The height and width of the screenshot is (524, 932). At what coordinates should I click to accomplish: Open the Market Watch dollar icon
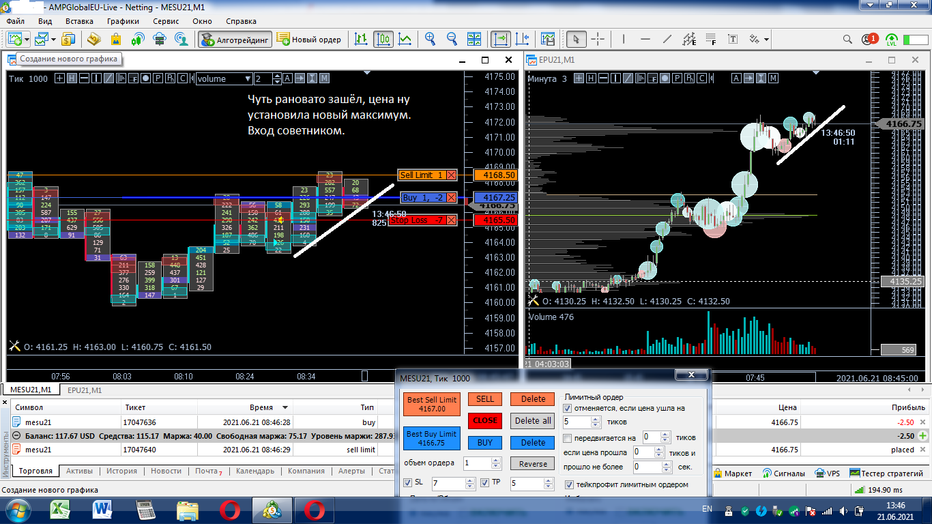[x=68, y=39]
